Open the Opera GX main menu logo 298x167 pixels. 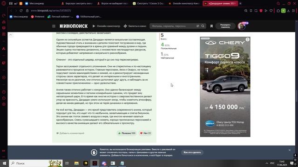coord(4,3)
